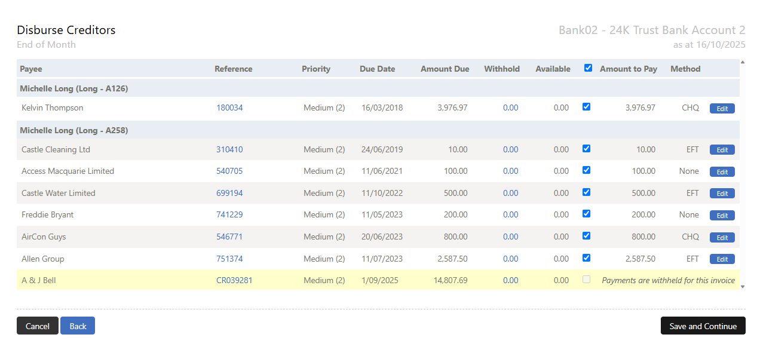Open reference link 180034

coord(229,108)
